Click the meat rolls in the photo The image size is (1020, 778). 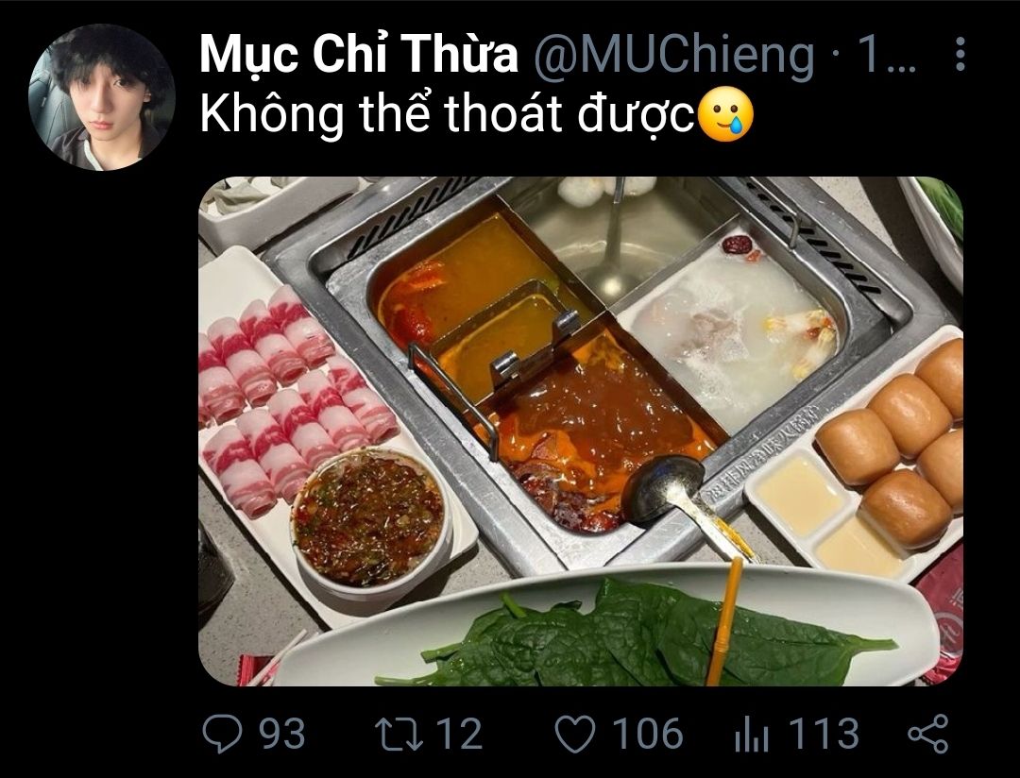coord(296,398)
